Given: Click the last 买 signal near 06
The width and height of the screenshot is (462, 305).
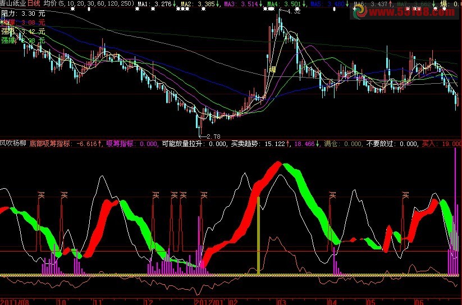Looking at the screenshot, I should tap(405, 195).
